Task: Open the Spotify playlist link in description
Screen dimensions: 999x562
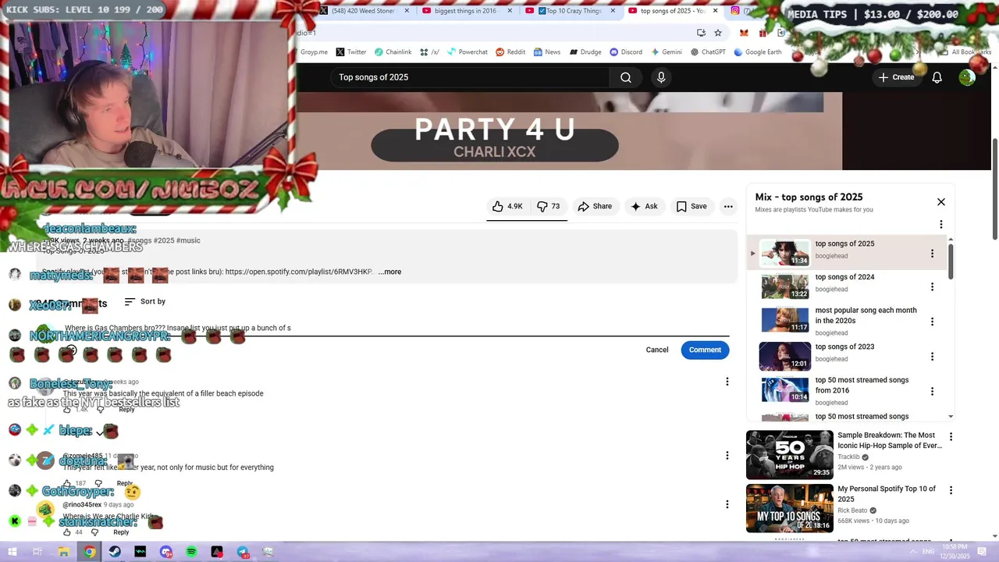Action: (x=299, y=272)
